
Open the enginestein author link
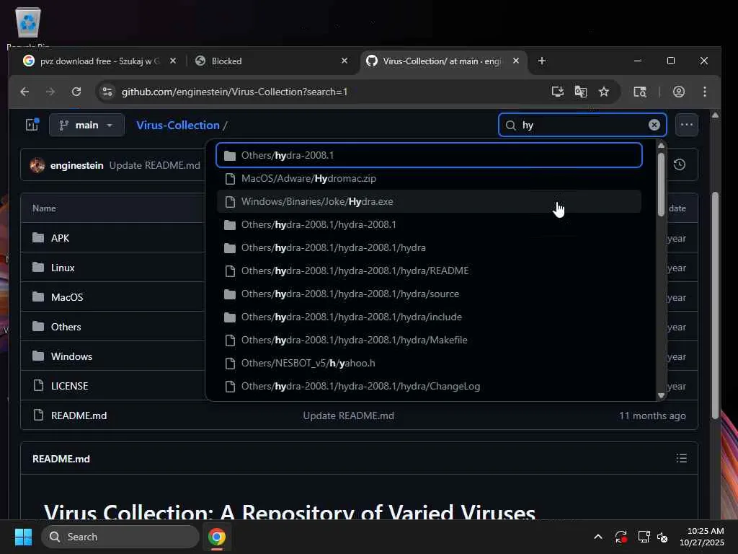click(x=76, y=165)
